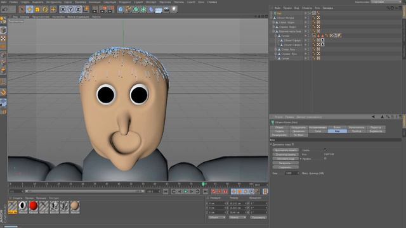Add a cube primitive object

[x=121, y=9]
